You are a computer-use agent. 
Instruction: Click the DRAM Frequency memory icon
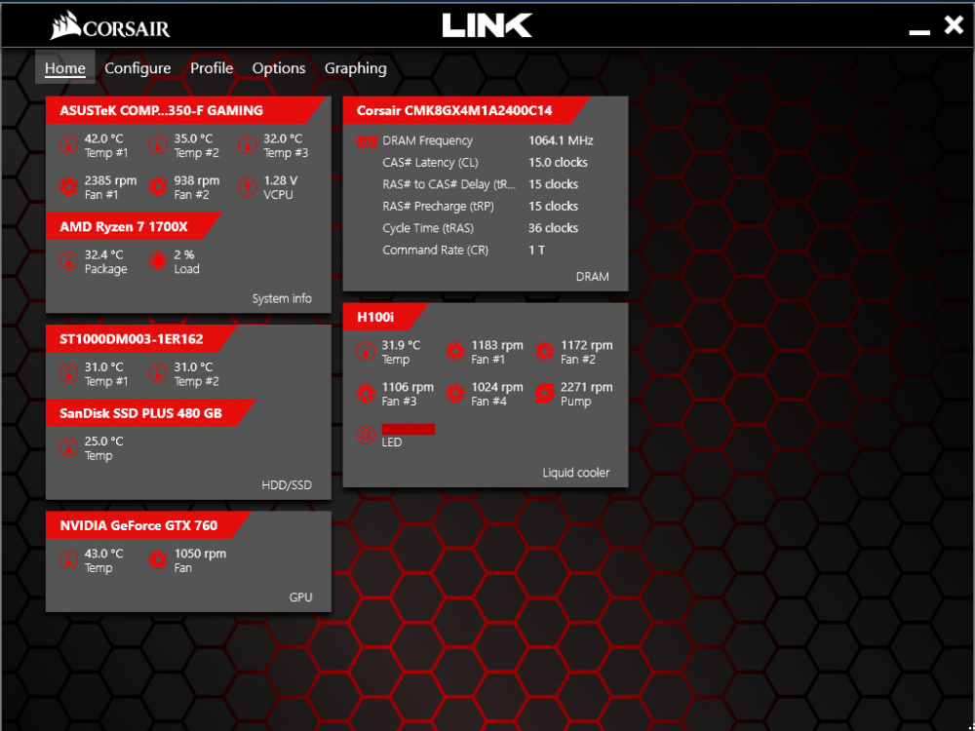[x=367, y=141]
